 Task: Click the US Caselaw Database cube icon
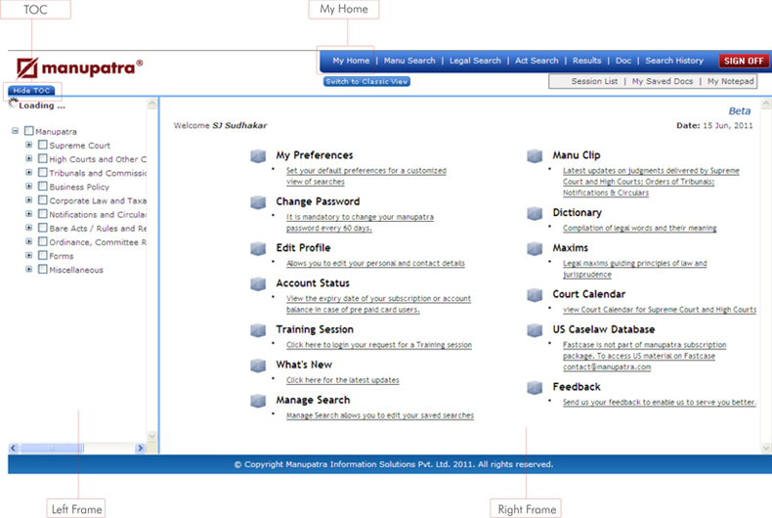click(535, 330)
